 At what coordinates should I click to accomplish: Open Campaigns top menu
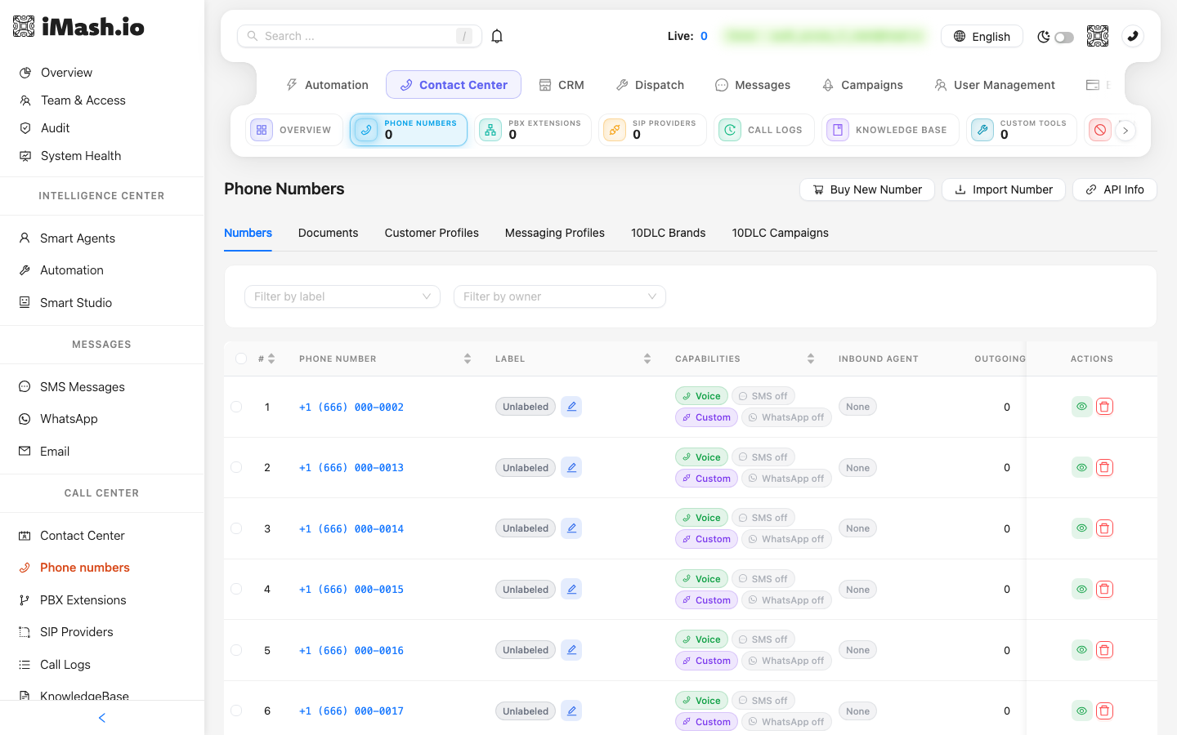862,85
